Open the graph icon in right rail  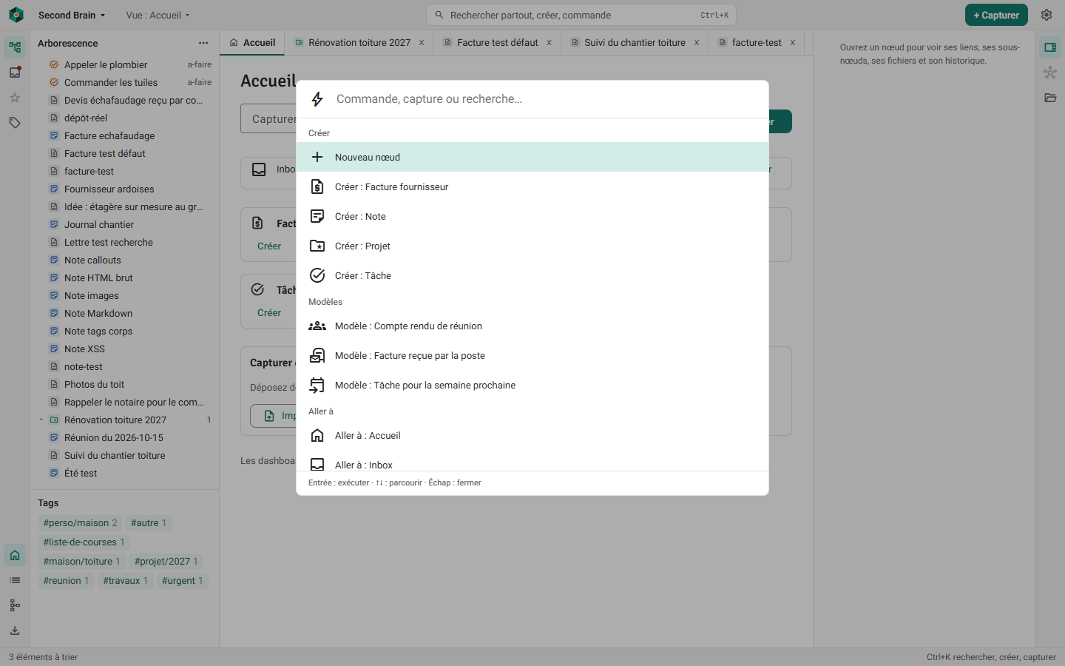1050,73
